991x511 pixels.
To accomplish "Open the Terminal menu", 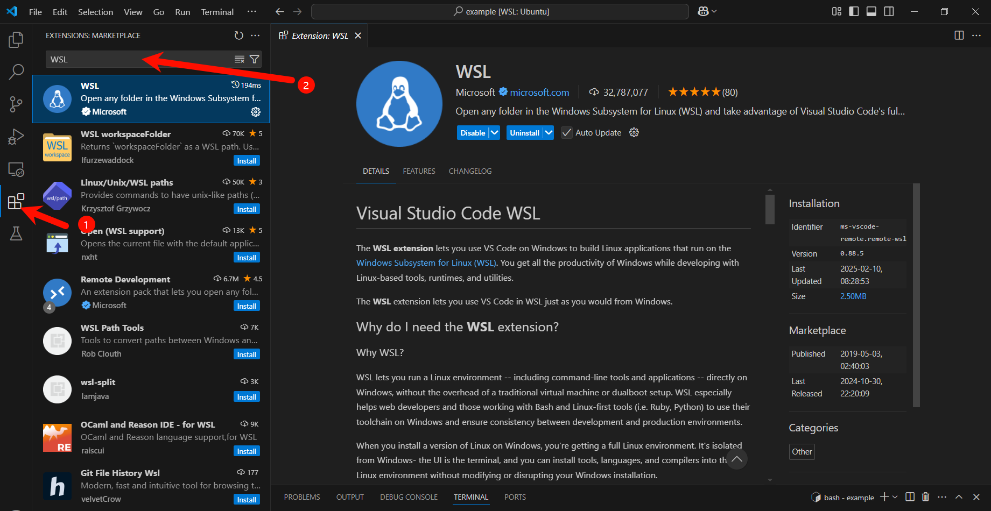I will point(217,12).
